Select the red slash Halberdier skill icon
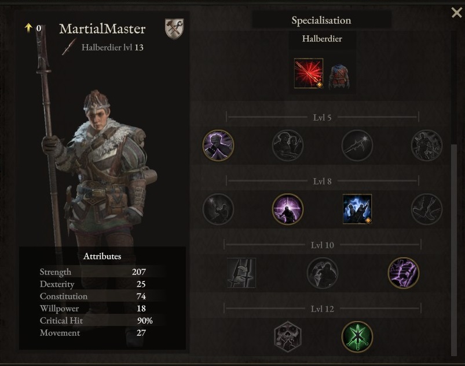 tap(309, 74)
